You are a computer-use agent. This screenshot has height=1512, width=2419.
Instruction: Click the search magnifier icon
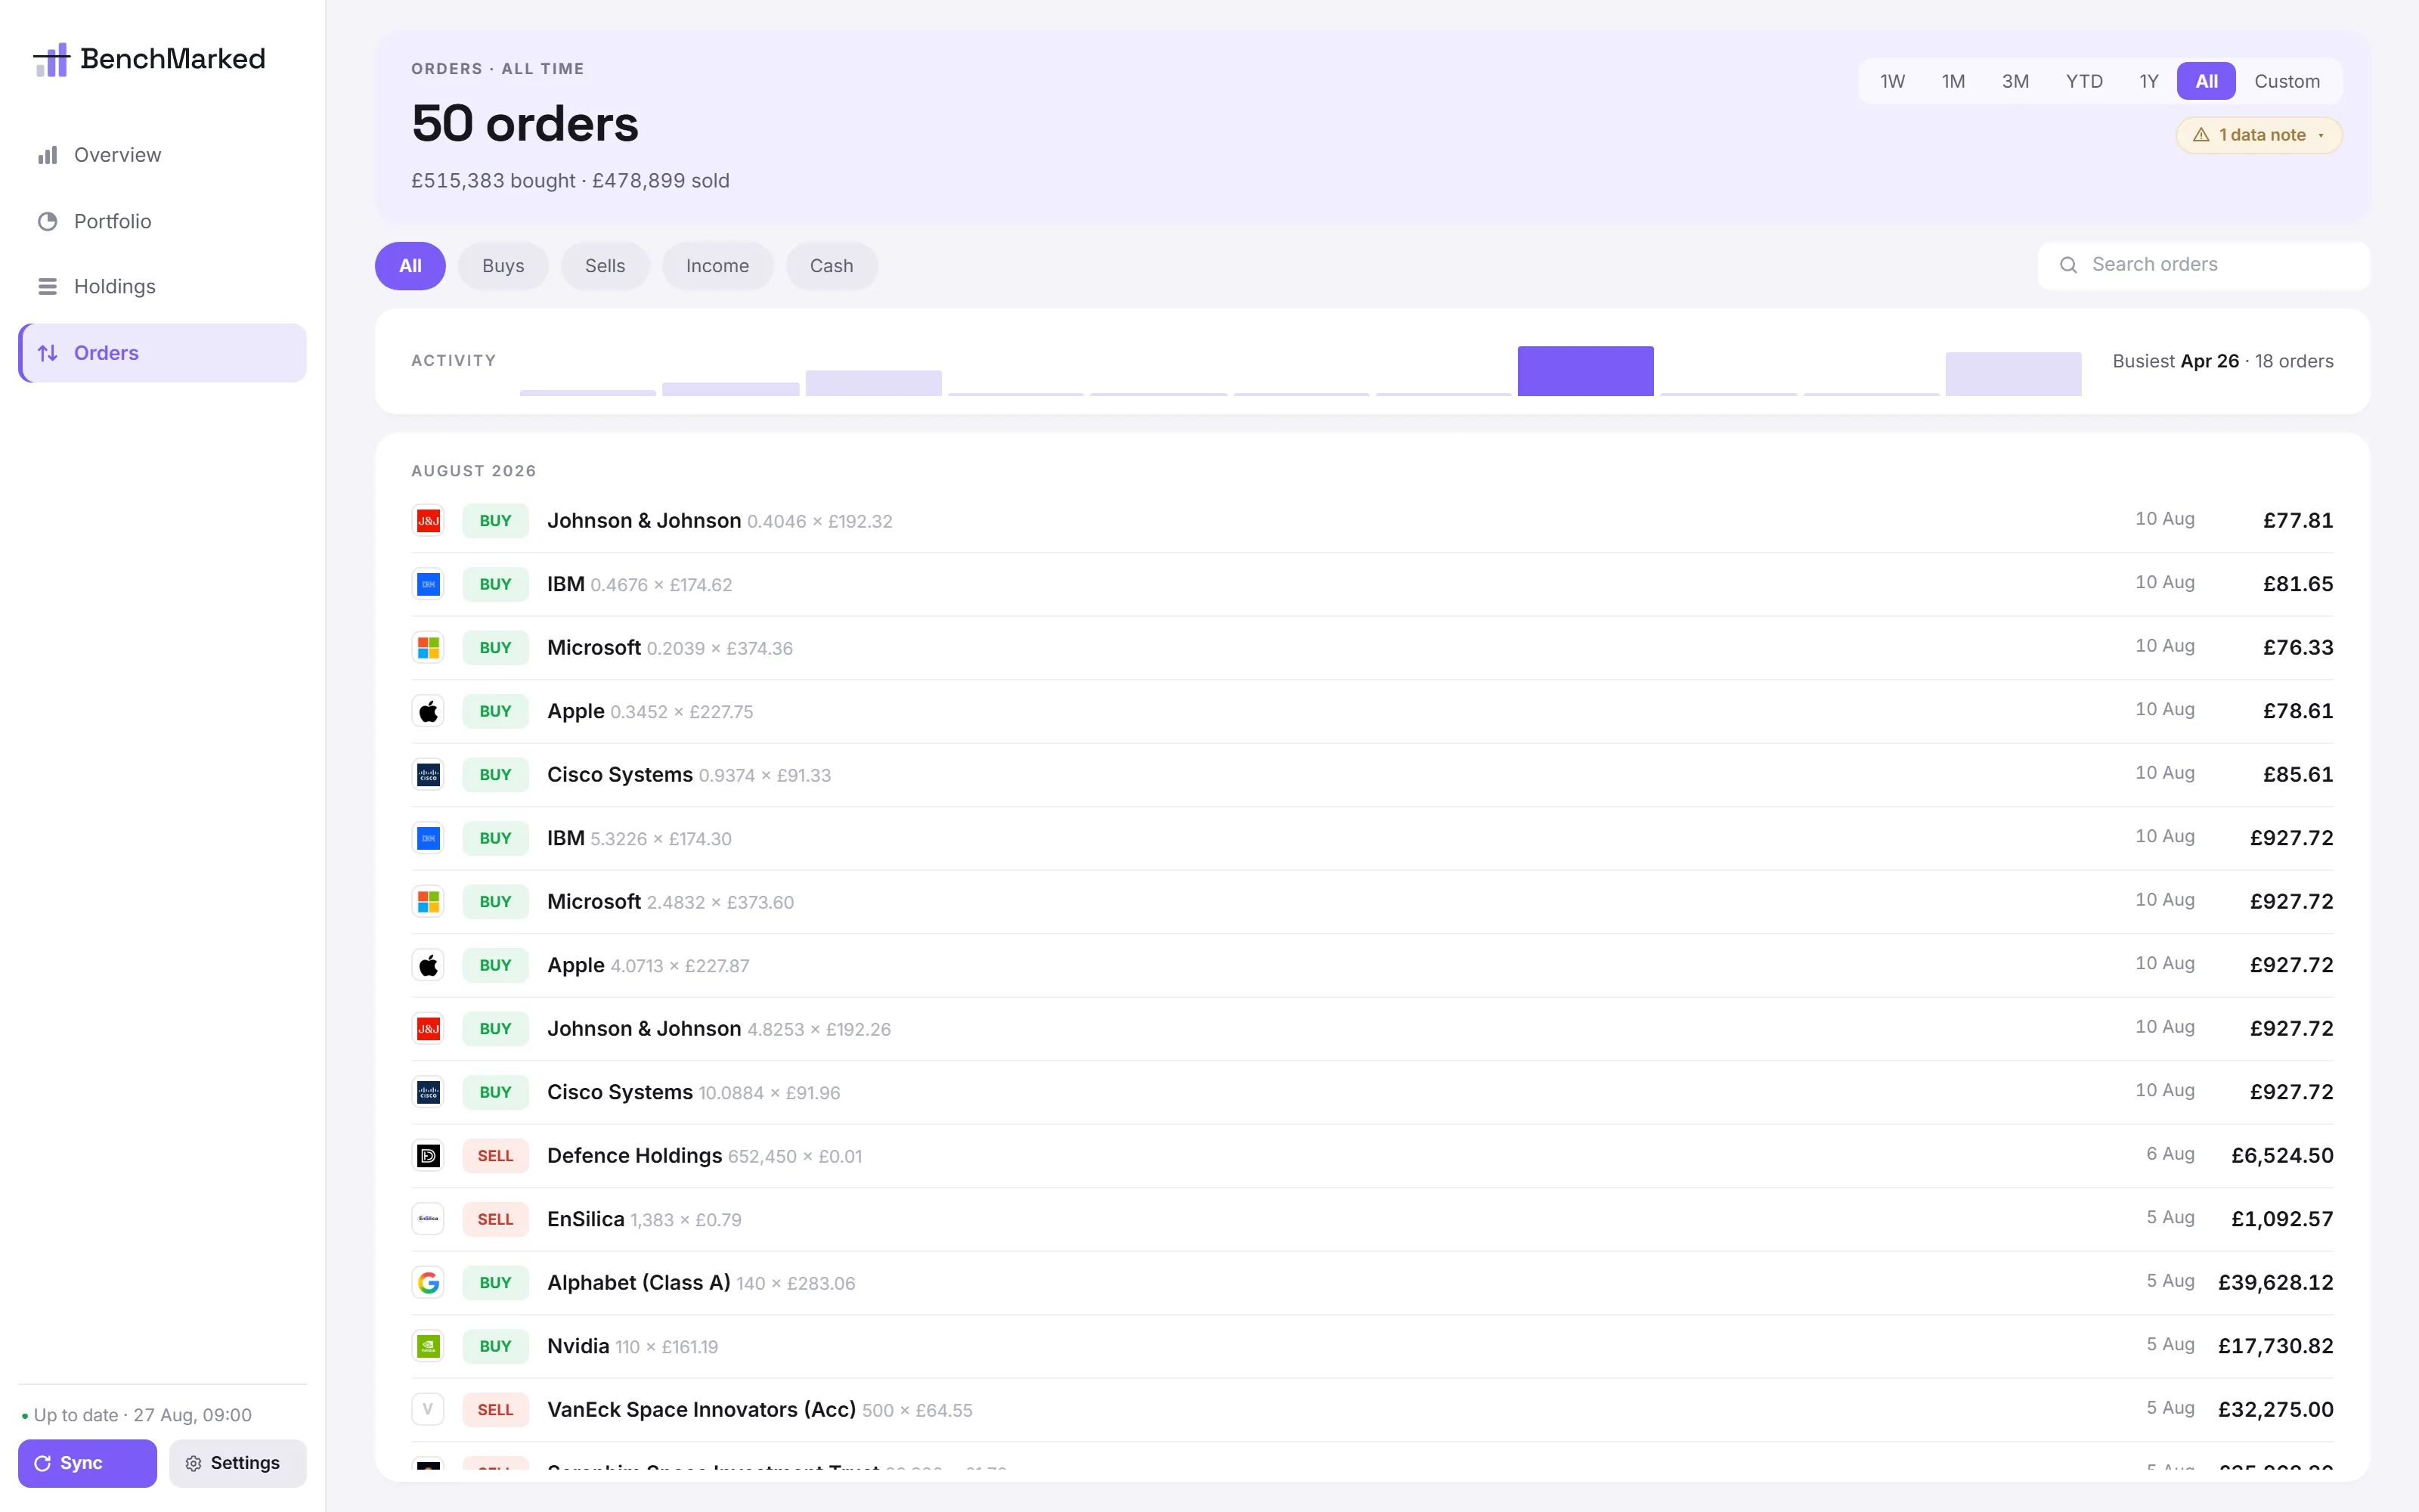pos(2068,265)
